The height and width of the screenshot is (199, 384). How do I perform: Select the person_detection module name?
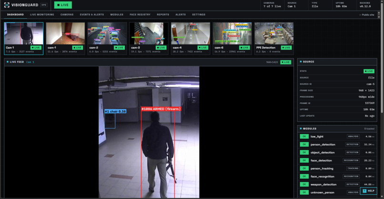[x=323, y=145]
